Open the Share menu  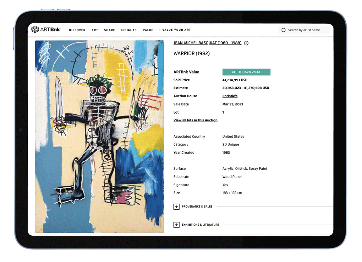[109, 30]
